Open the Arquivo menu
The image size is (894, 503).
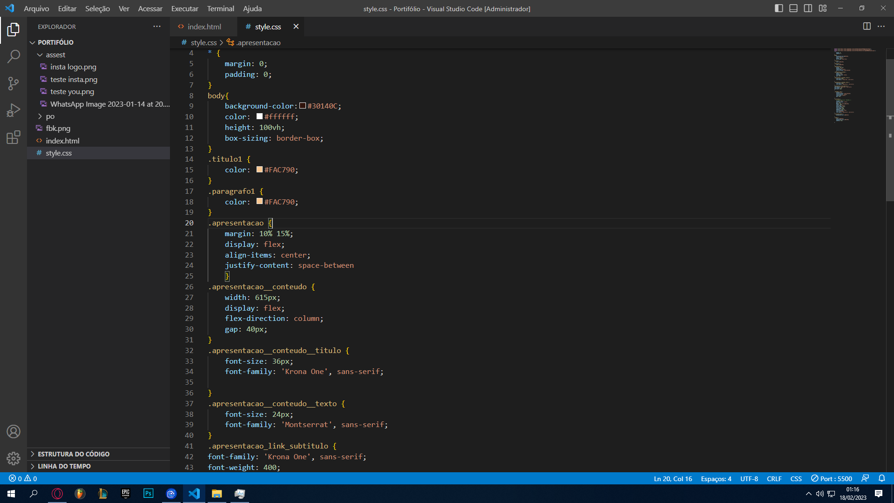[36, 8]
